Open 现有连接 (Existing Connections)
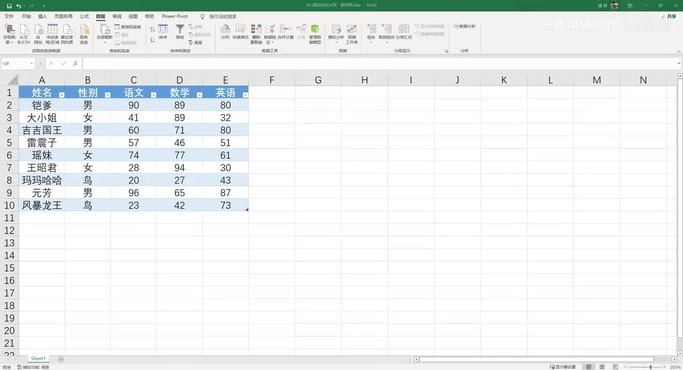683x370 pixels. 84,34
